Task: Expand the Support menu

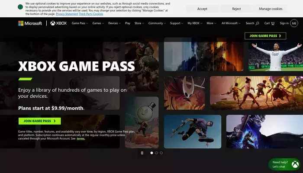Action: click(177, 23)
